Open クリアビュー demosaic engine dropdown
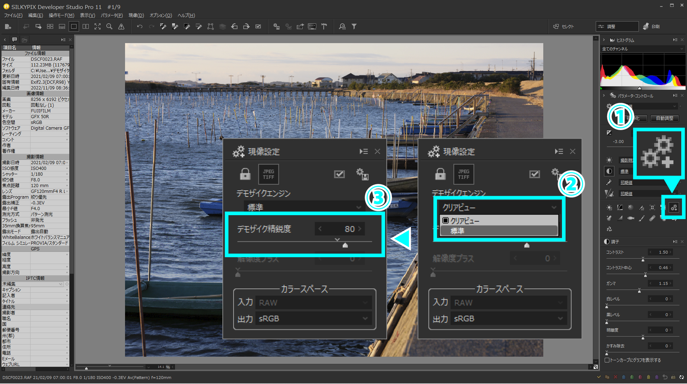Screen dimensions: 687x384 pos(499,208)
